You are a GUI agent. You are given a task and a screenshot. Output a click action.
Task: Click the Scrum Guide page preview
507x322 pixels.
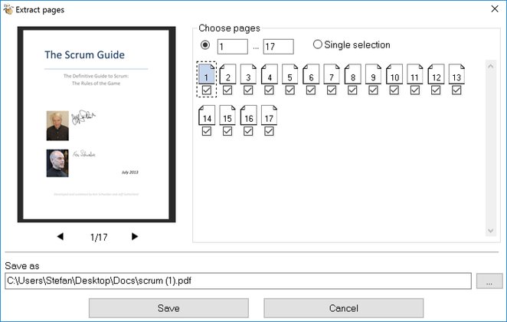[x=96, y=125]
